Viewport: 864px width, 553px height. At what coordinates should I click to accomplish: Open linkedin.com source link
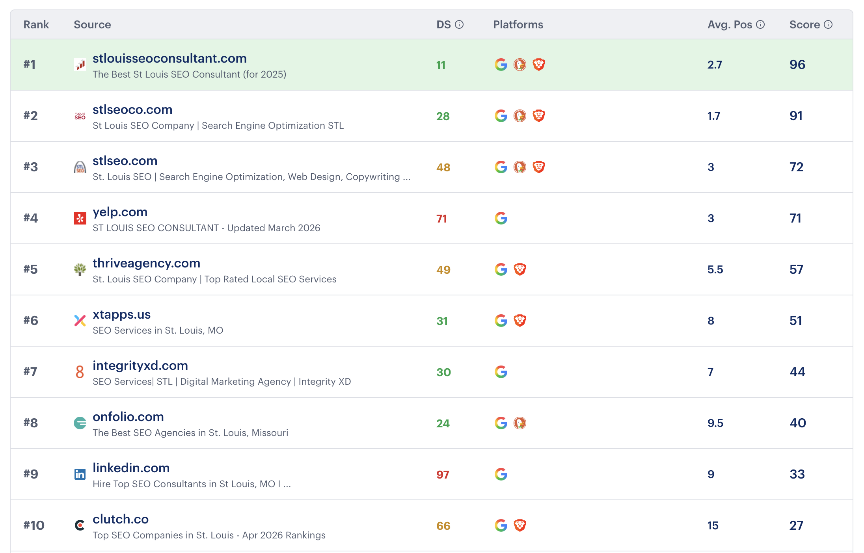click(x=131, y=468)
